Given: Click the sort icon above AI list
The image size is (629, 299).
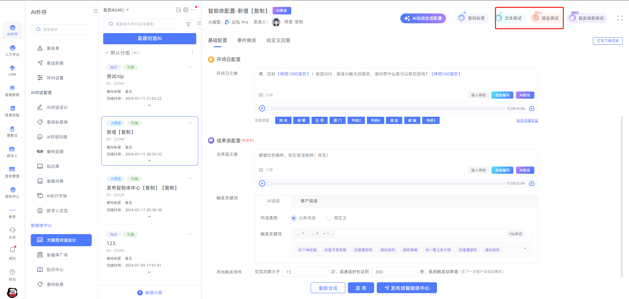Looking at the screenshot, I should 178,10.
